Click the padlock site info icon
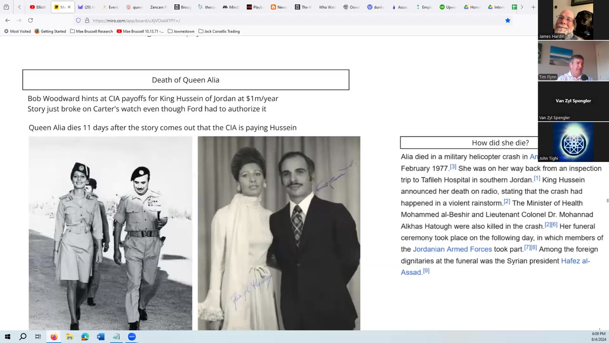This screenshot has width=609, height=343. [x=87, y=20]
